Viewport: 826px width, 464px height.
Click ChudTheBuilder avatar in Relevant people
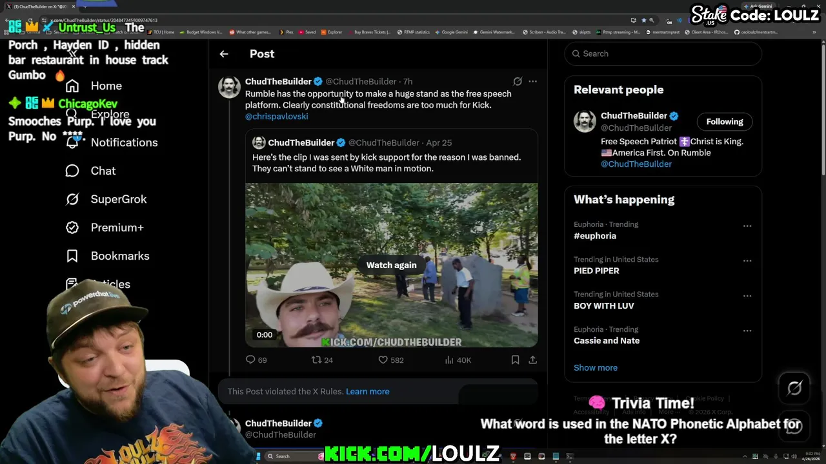pyautogui.click(x=585, y=121)
